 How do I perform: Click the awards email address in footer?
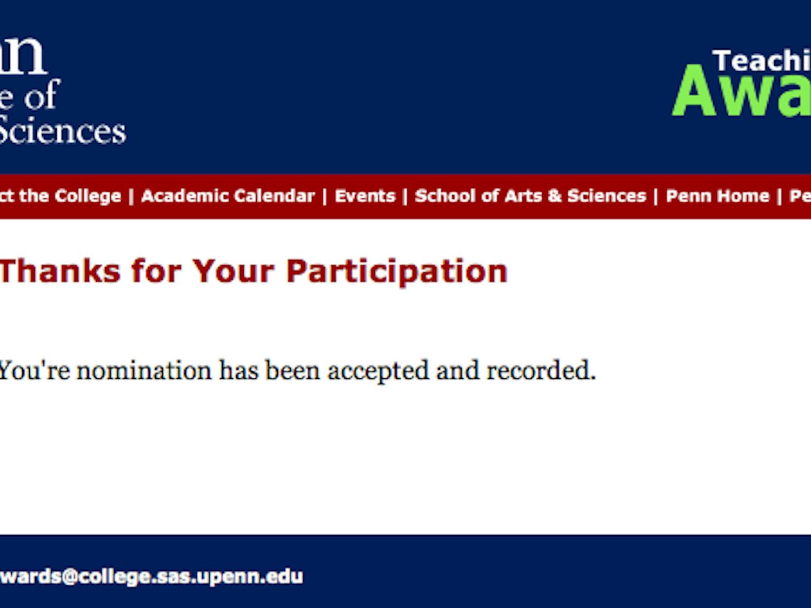151,576
